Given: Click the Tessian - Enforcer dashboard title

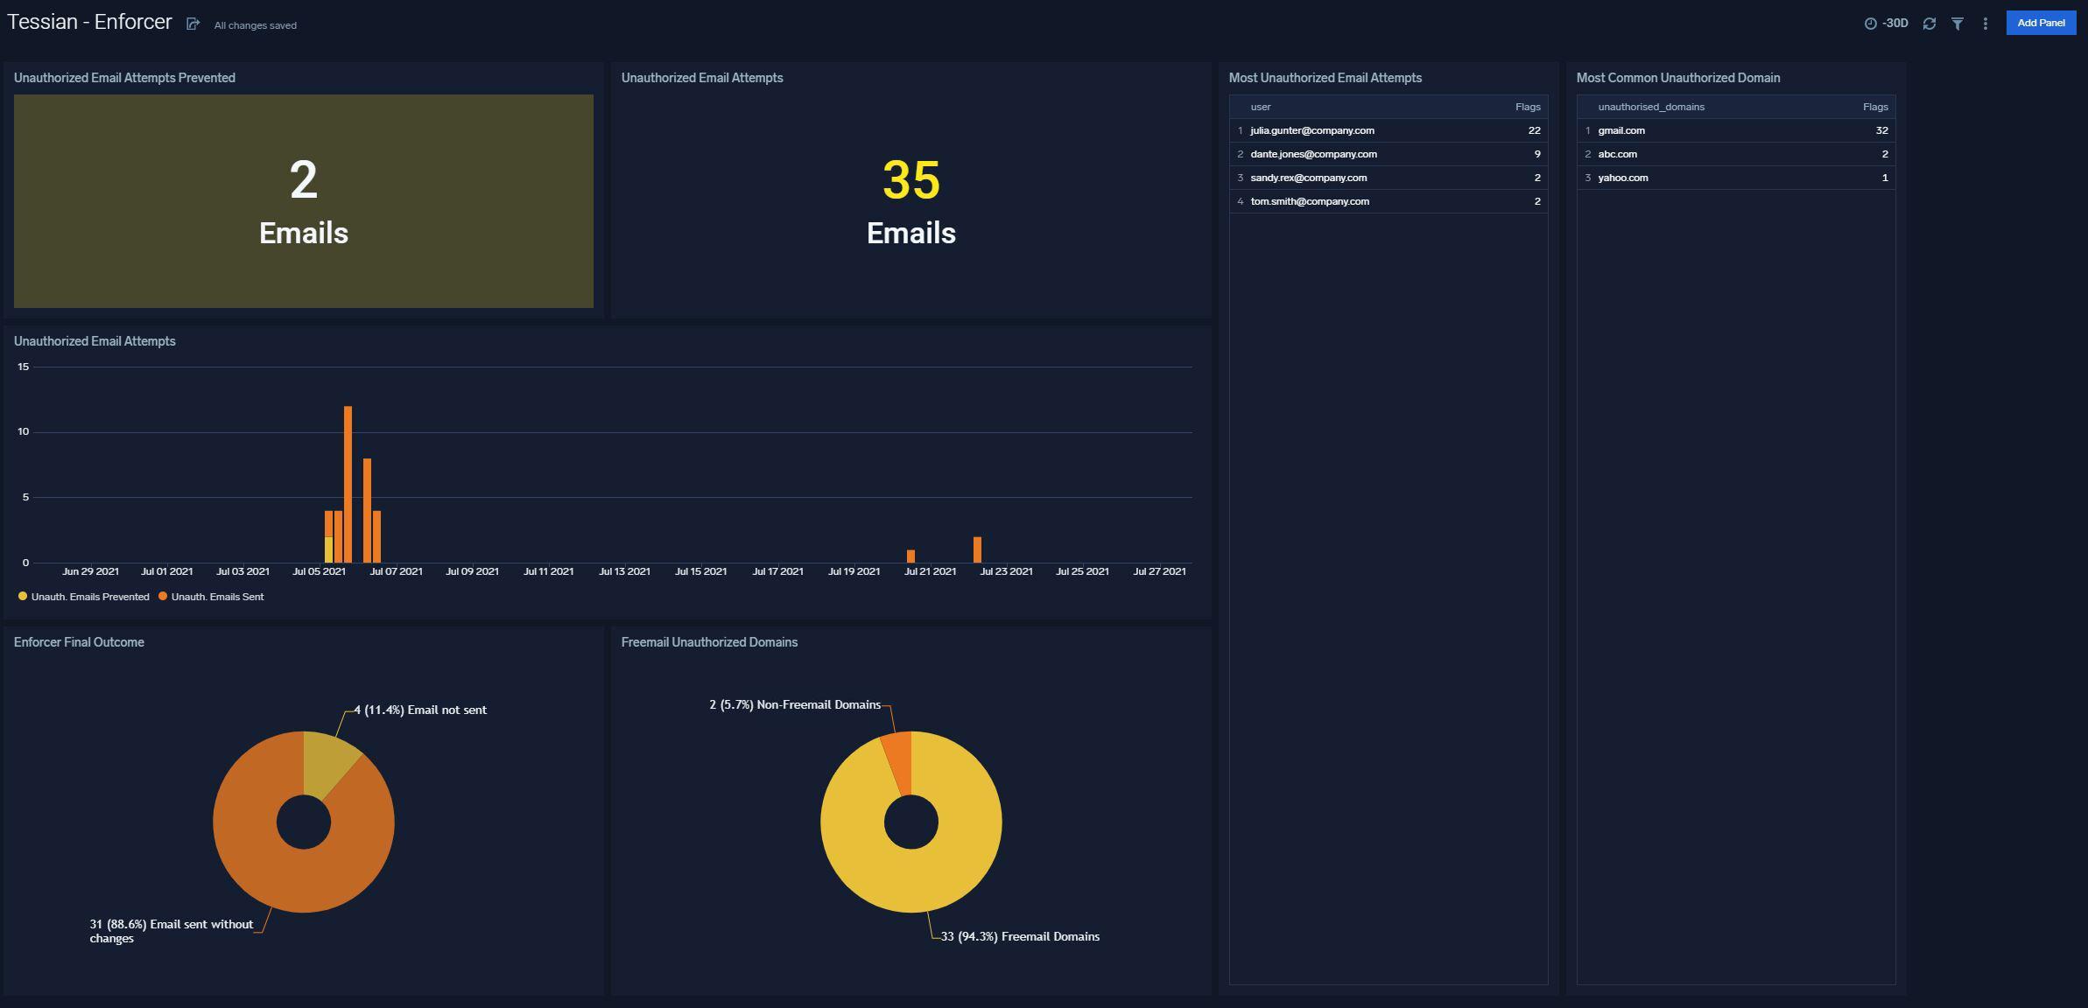Looking at the screenshot, I should tap(89, 22).
